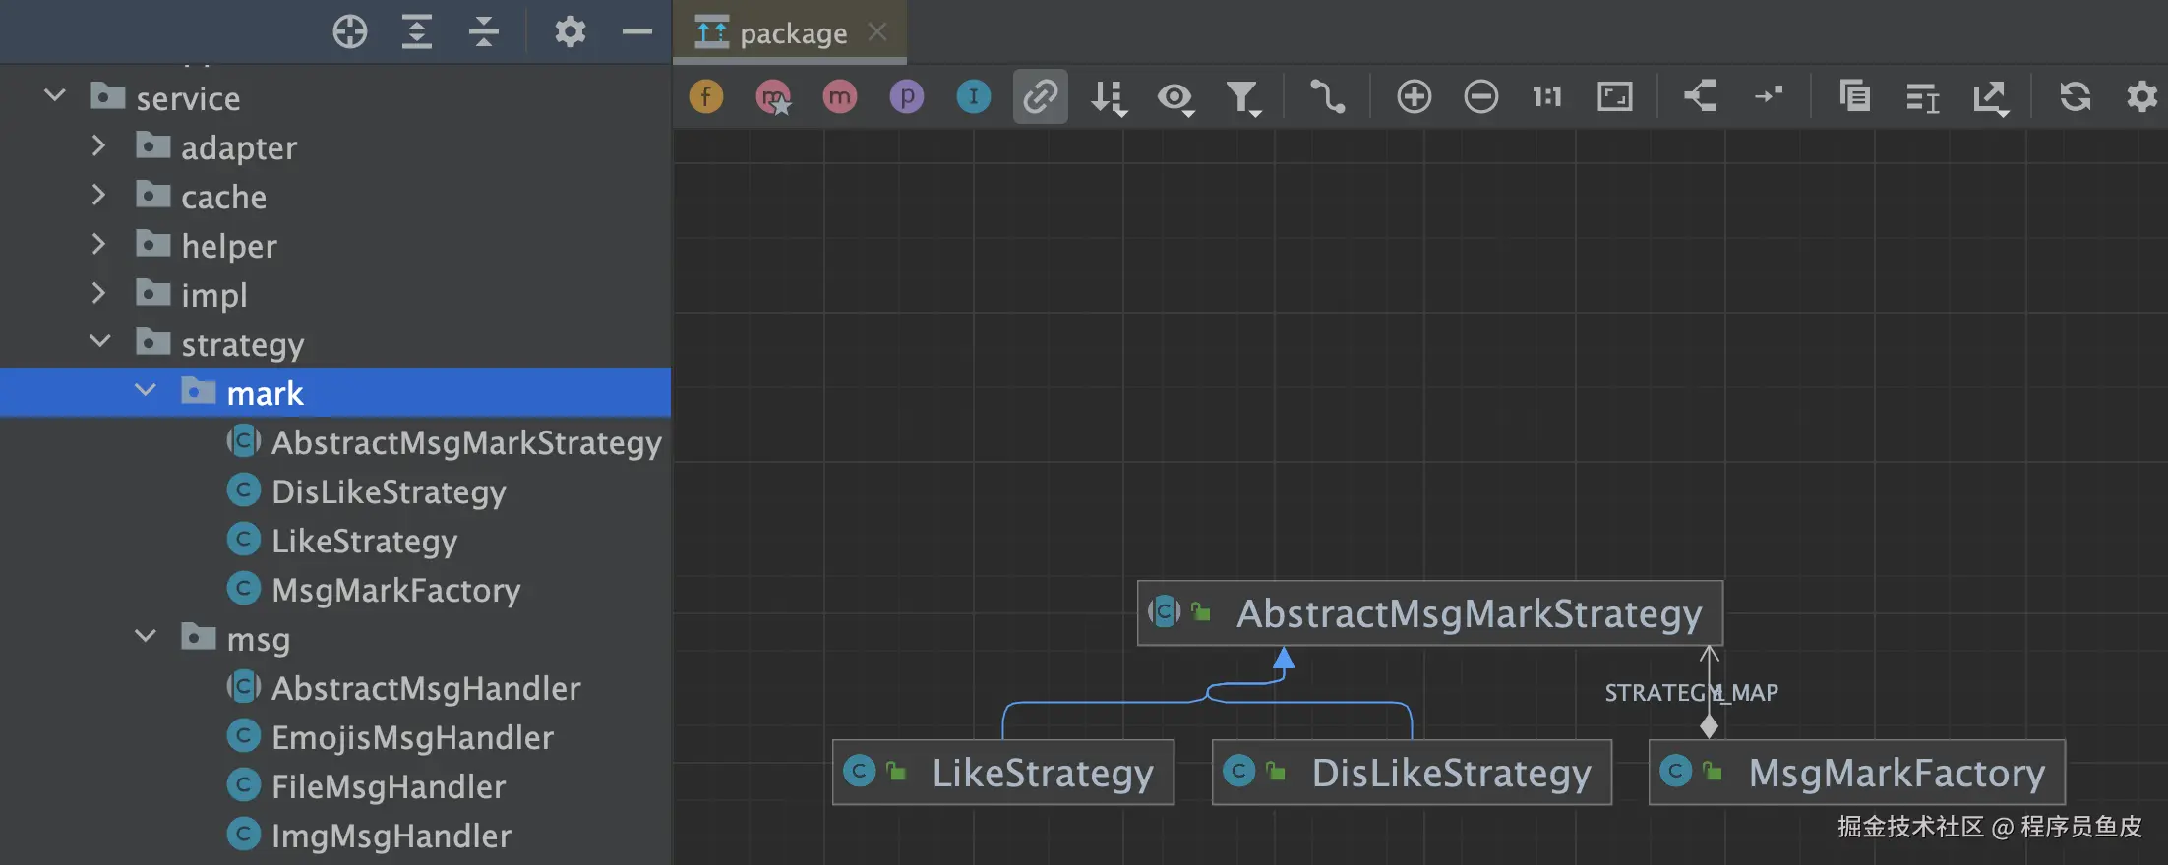
Task: Click the DisLikeStrategy class icon in tree
Action: (x=243, y=490)
